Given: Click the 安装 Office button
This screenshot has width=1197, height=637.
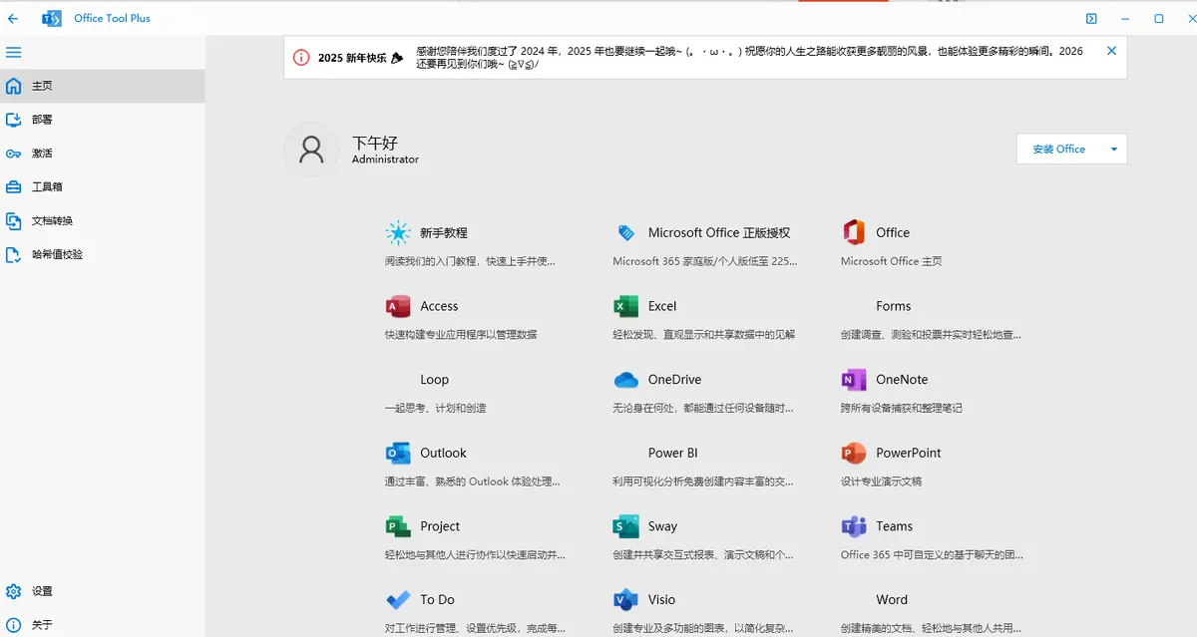Looking at the screenshot, I should (x=1059, y=150).
